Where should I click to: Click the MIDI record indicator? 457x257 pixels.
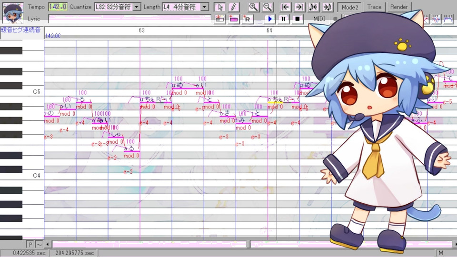click(335, 19)
